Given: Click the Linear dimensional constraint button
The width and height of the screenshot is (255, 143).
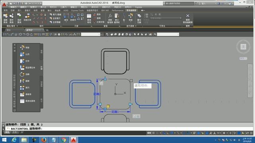Looking at the screenshot, I should [x=66, y=17].
